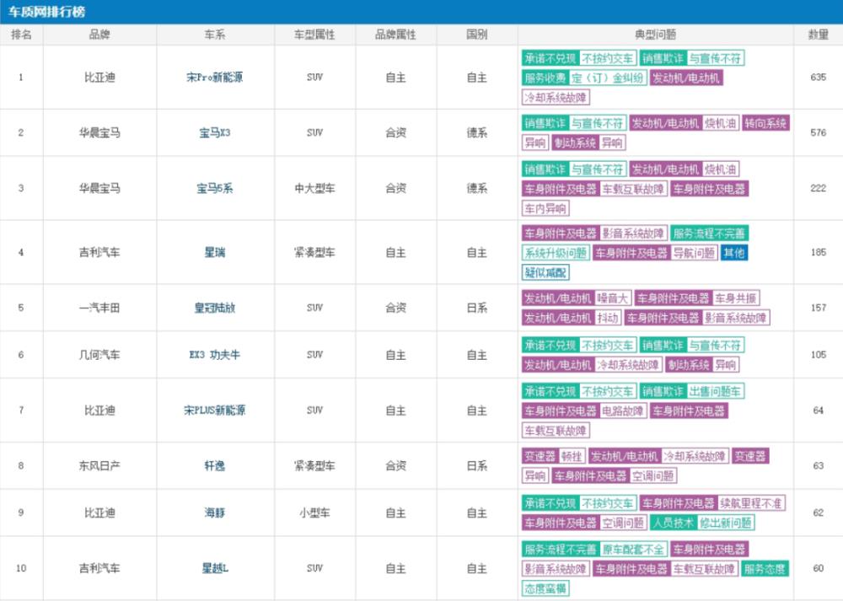Click the 车型属性 column header

pos(314,35)
